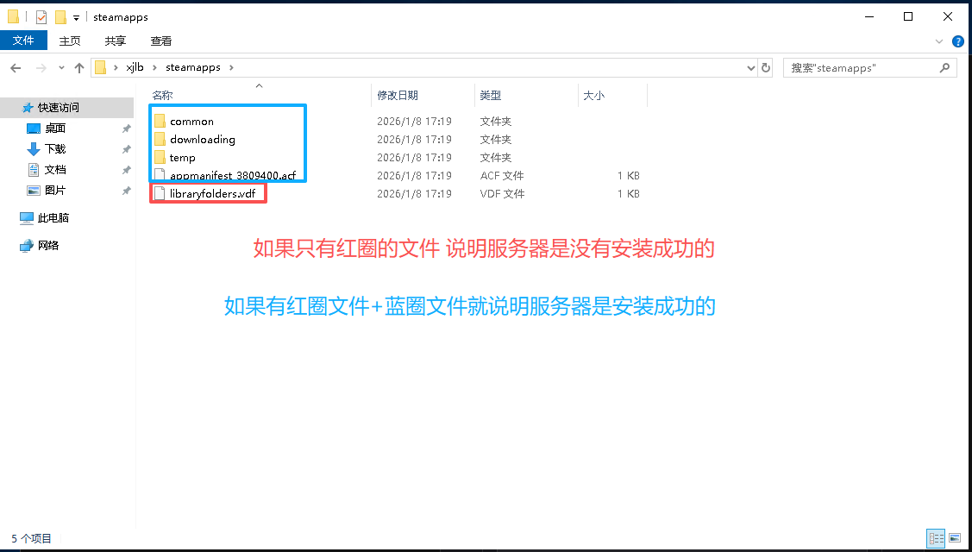Switch to large icons view in status bar

tap(954, 538)
